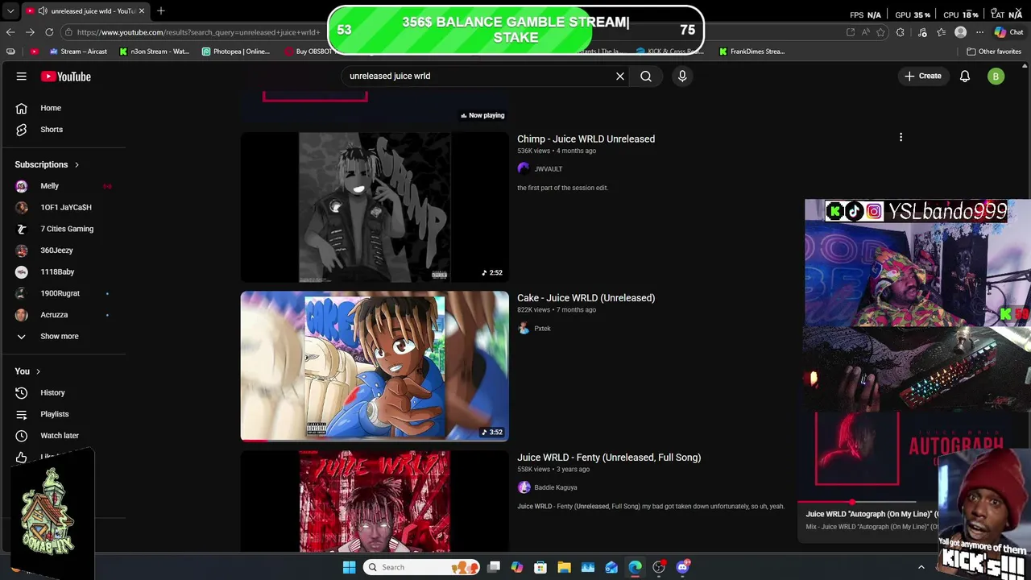The height and width of the screenshot is (580, 1031).
Task: Open Discord from the taskbar
Action: (x=683, y=567)
